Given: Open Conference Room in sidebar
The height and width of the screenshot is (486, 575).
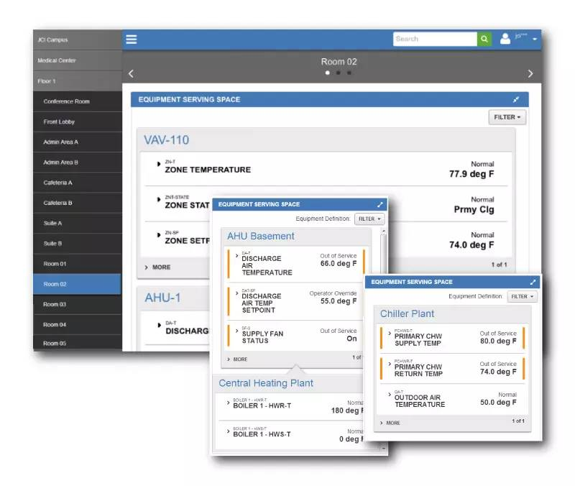Looking at the screenshot, I should pos(78,101).
